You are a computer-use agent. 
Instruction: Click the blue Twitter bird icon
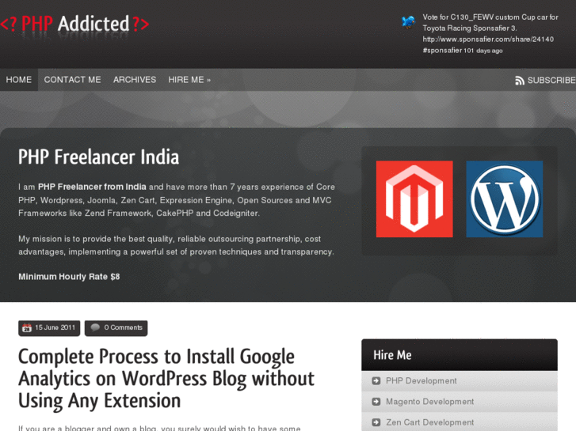click(408, 21)
